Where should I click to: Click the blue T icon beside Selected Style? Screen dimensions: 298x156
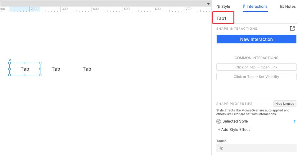pos(295,121)
